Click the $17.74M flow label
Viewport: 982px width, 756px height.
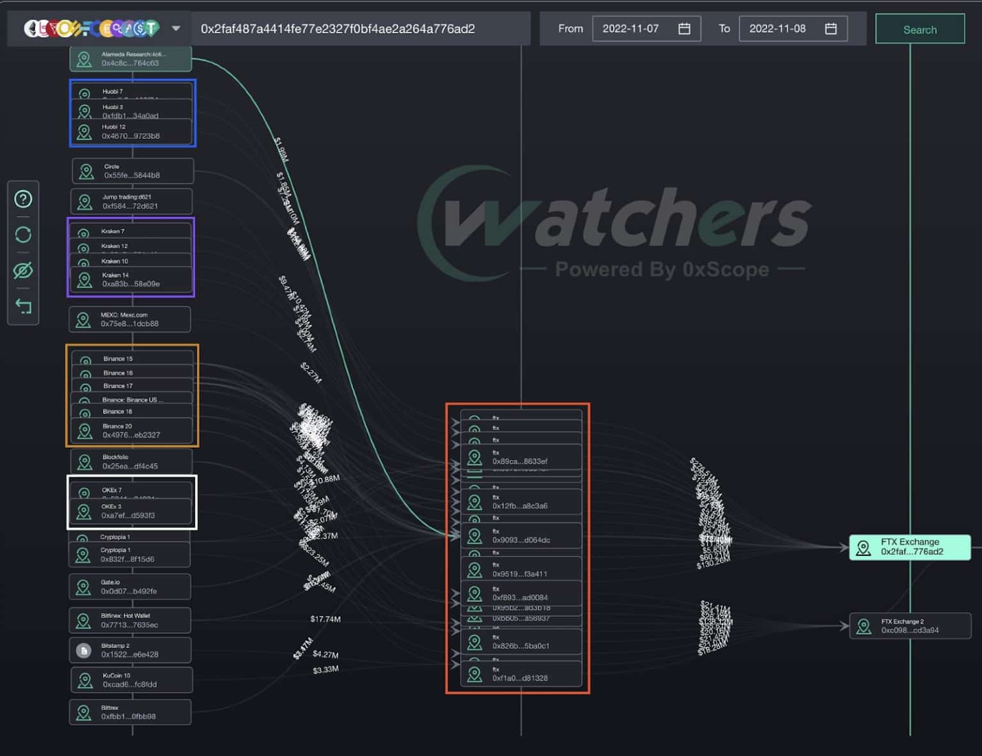point(325,619)
